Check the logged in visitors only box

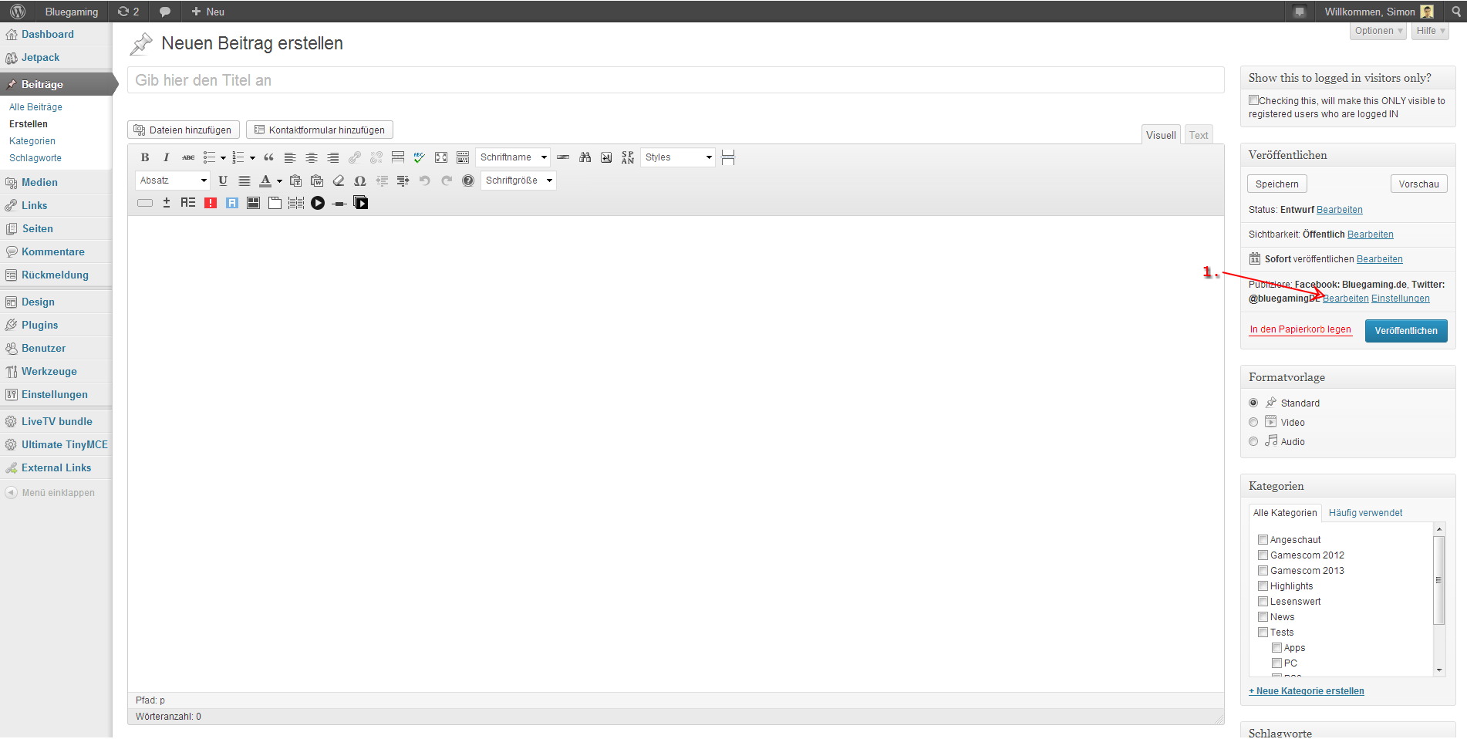click(1253, 100)
